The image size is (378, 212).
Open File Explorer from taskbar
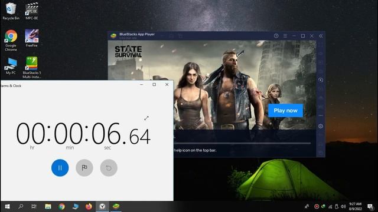coord(48,207)
